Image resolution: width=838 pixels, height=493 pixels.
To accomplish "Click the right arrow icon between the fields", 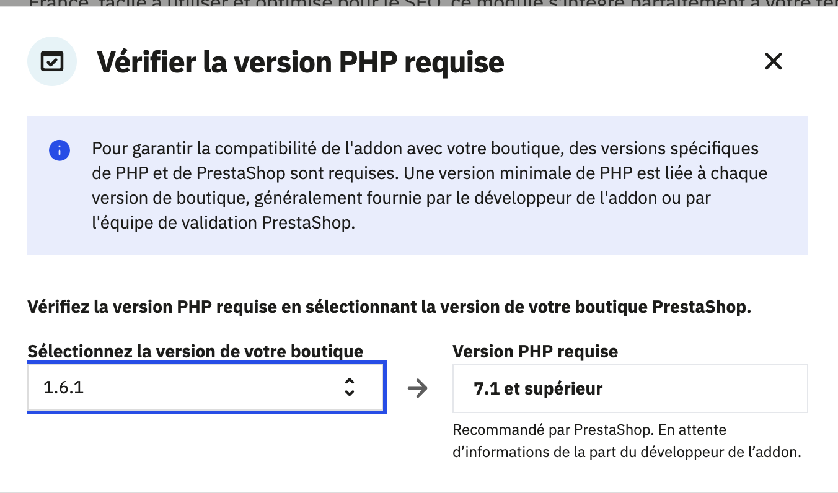I will 418,389.
